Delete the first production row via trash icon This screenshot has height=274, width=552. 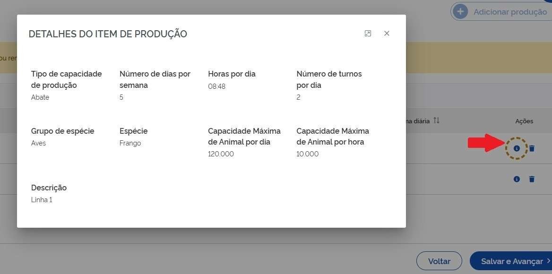pyautogui.click(x=532, y=148)
